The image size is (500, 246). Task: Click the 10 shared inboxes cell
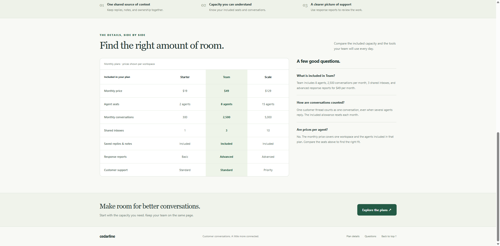click(268, 130)
